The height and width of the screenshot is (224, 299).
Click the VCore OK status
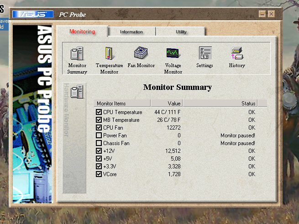point(252,174)
